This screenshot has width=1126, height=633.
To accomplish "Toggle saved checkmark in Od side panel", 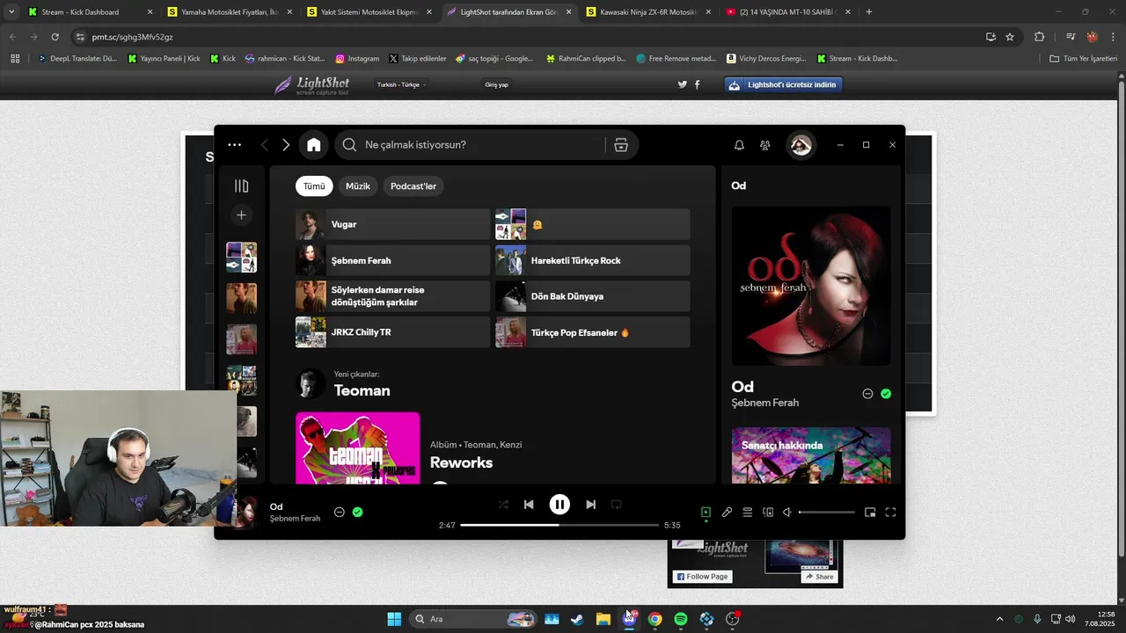I will (x=886, y=394).
